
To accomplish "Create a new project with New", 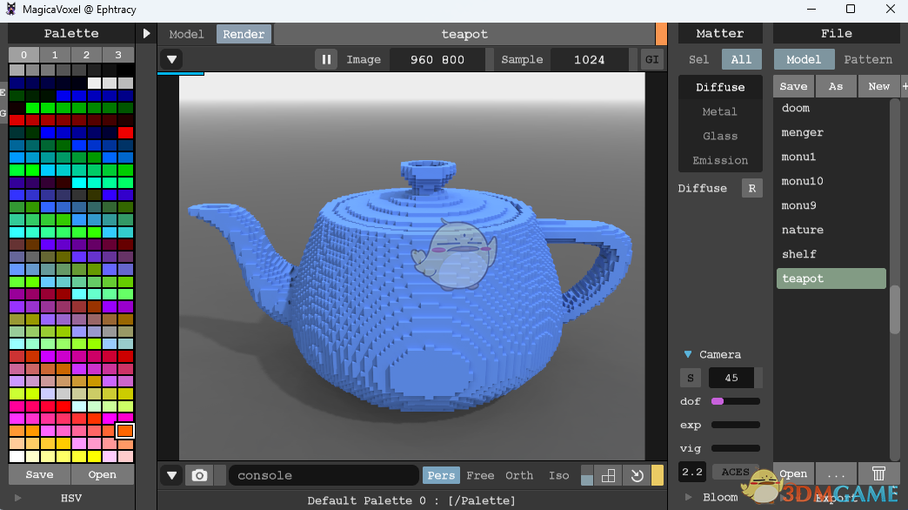I will (x=878, y=86).
